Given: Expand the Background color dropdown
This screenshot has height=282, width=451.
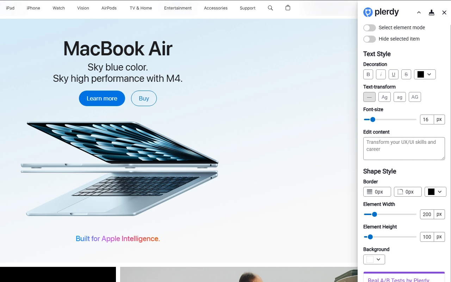Looking at the screenshot, I should pos(374,259).
